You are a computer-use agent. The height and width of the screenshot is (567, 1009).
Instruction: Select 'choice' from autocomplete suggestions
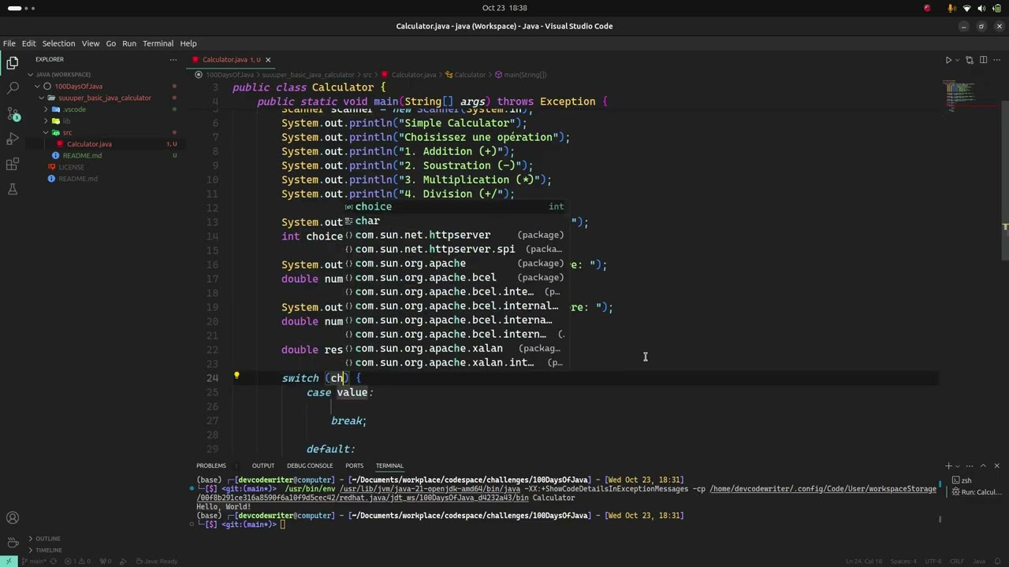point(374,206)
